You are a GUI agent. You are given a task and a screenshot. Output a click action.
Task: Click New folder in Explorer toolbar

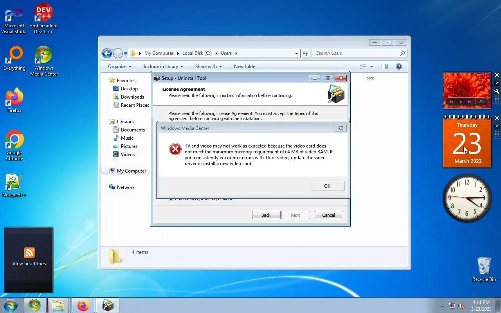pos(245,67)
